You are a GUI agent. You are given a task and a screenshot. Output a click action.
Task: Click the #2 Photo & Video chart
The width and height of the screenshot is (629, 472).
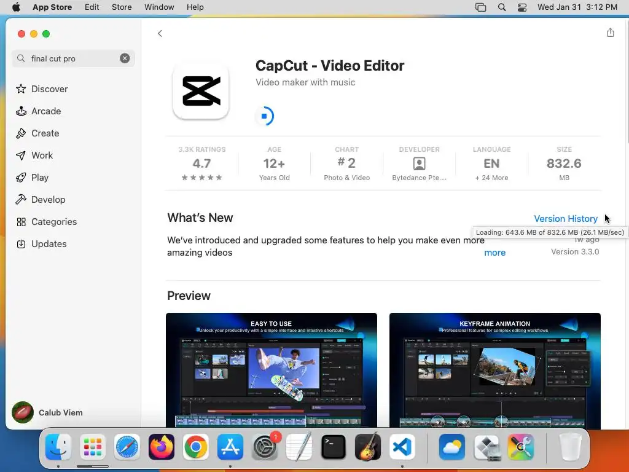347,163
